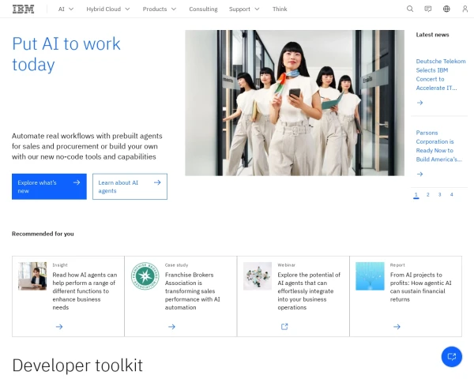This screenshot has width=474, height=379.
Task: Open Deutsche Telekom Selects IBM Concert link
Action: tap(441, 75)
